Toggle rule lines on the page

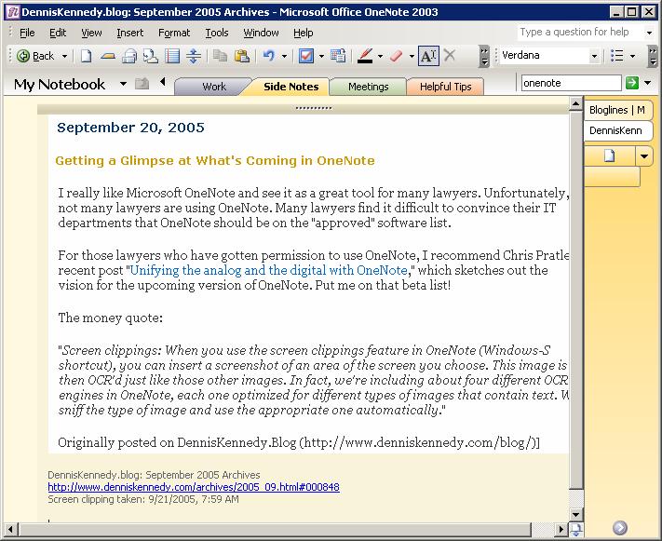[x=172, y=56]
